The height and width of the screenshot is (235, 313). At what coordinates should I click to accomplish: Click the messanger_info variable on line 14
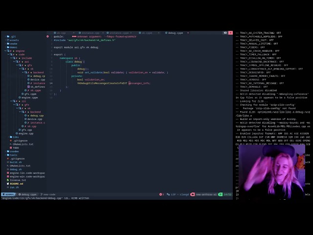139,83
